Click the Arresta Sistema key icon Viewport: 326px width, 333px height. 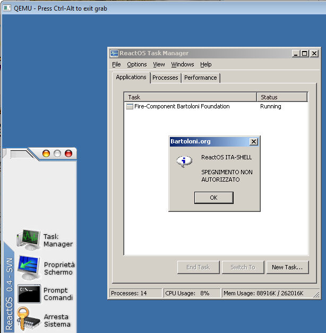pos(28,320)
